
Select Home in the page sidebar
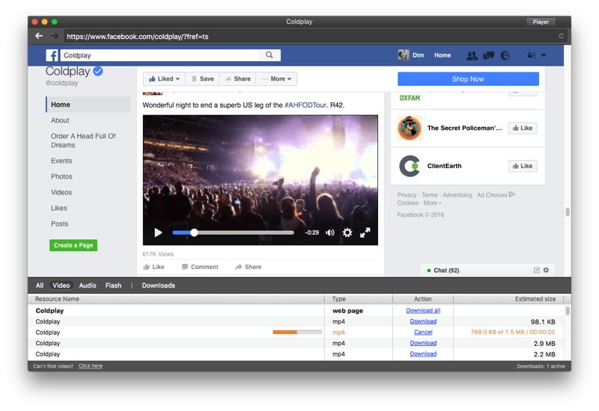88,105
